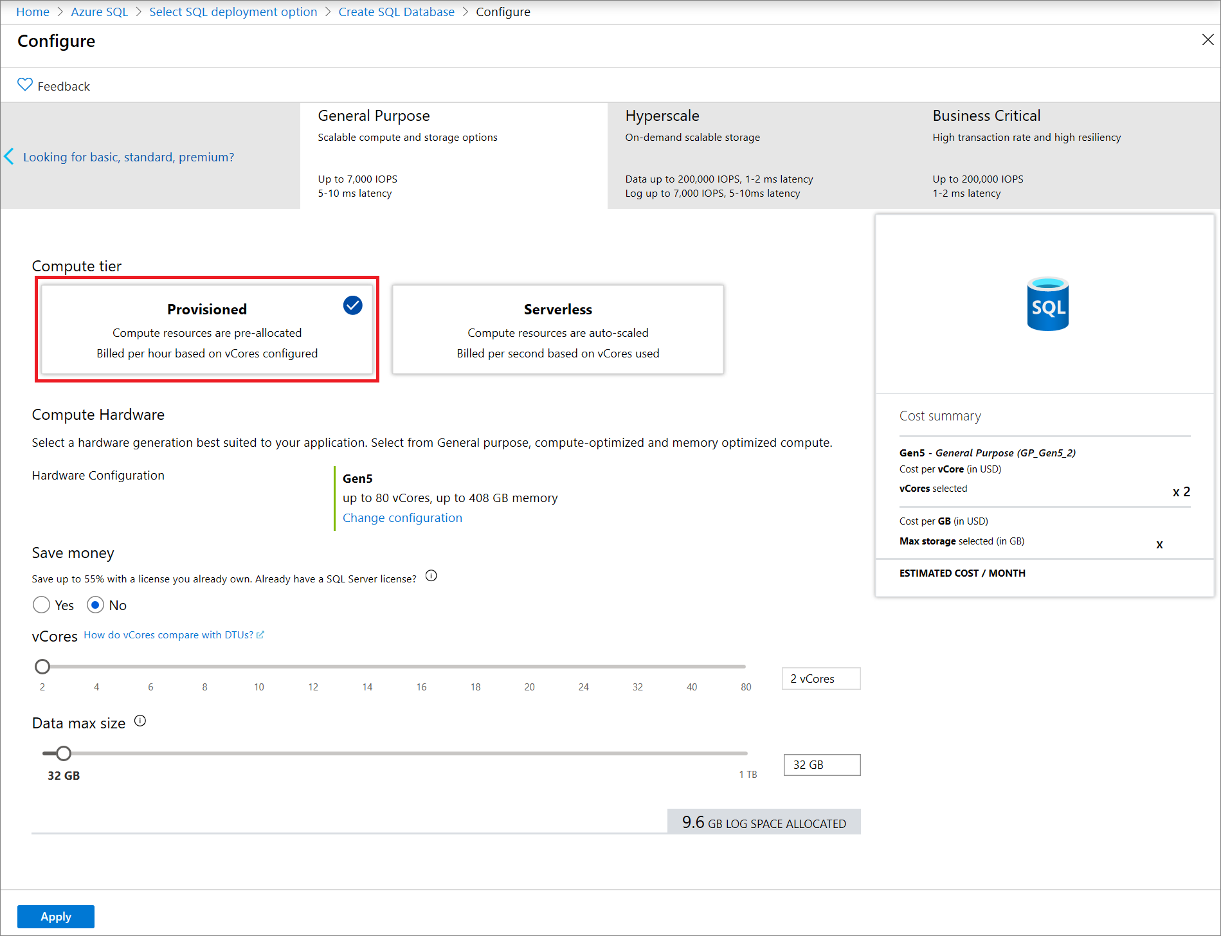The height and width of the screenshot is (936, 1221).
Task: Select the General Purpose tier tab
Action: tap(453, 155)
